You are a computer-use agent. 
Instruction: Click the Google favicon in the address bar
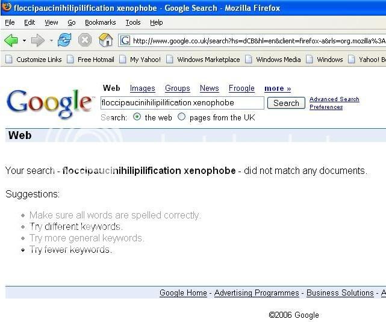125,40
